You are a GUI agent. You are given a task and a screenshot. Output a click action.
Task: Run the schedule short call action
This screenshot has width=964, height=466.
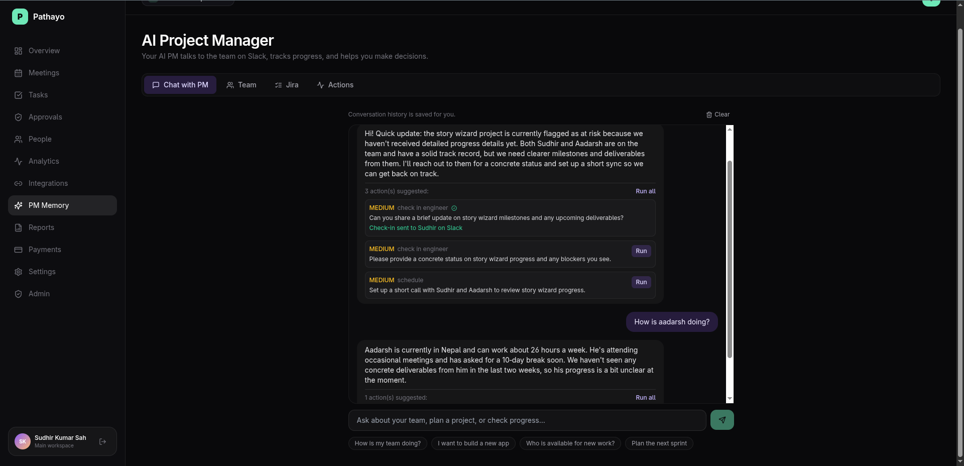641,282
